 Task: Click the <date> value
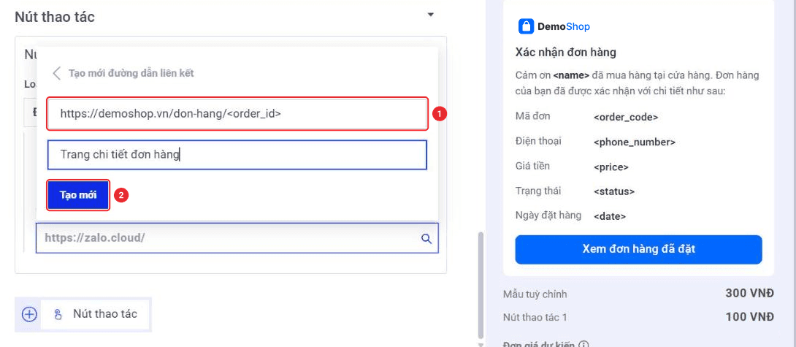tap(609, 216)
